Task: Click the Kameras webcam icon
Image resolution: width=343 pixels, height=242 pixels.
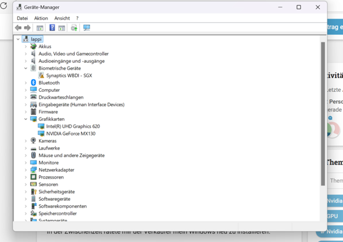Action: click(x=33, y=140)
